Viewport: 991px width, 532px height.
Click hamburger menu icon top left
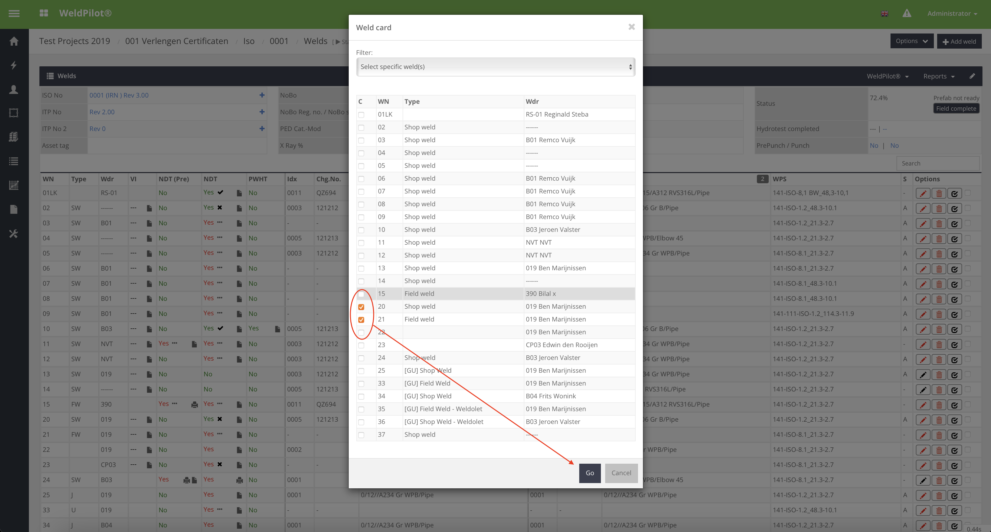[14, 13]
